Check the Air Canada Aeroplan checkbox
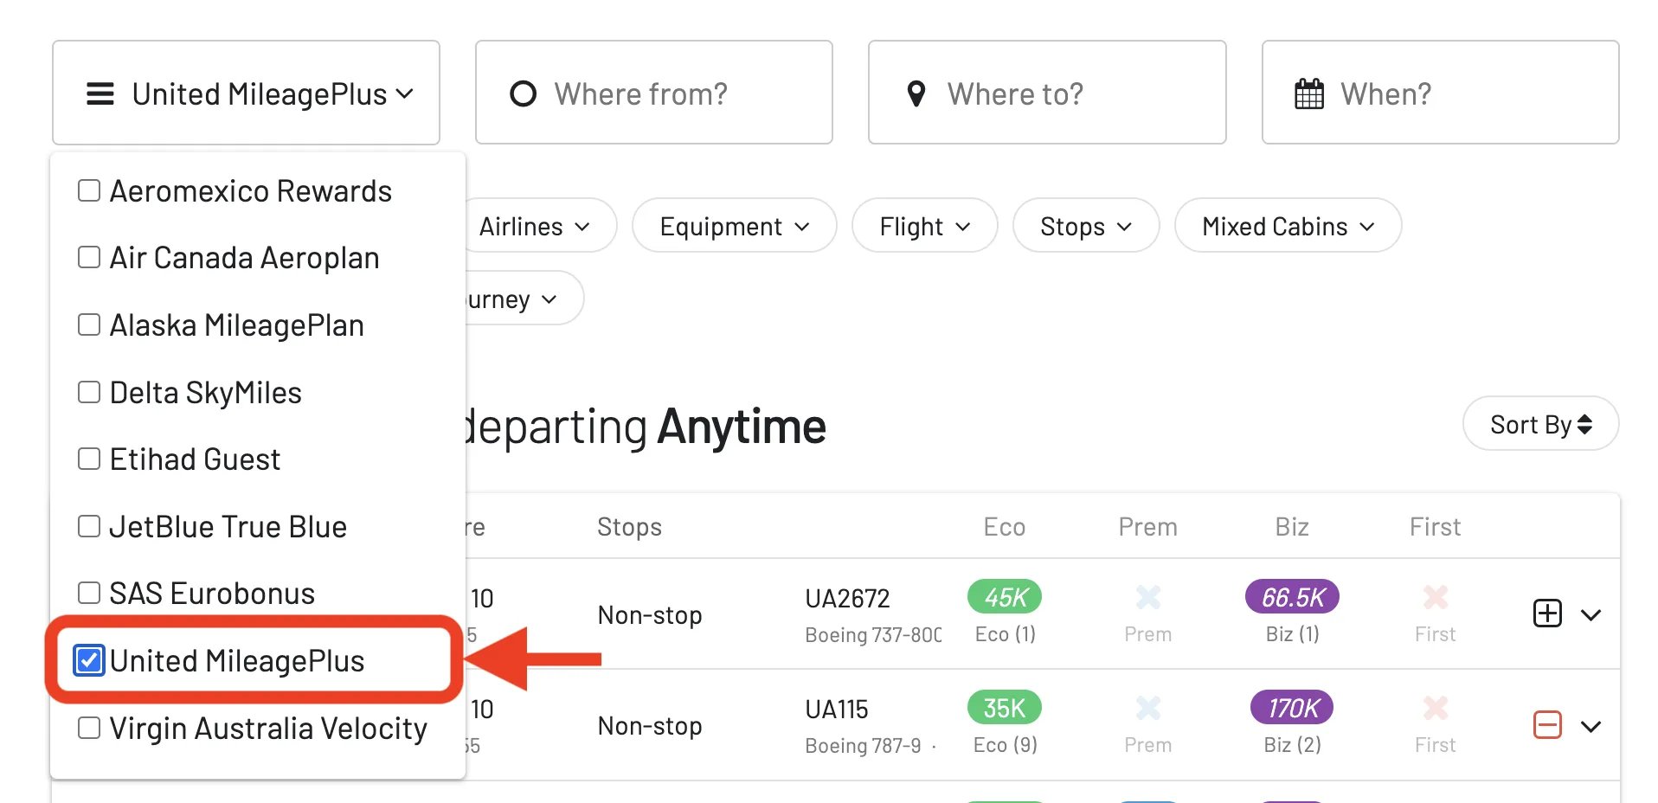The height and width of the screenshot is (803, 1658). (89, 257)
